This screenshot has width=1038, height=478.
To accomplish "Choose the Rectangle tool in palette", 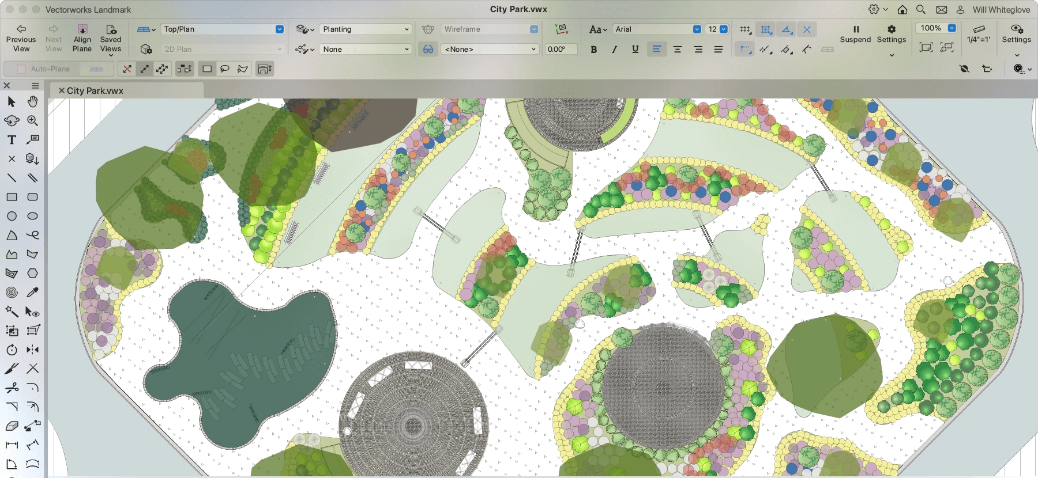I will pos(12,197).
